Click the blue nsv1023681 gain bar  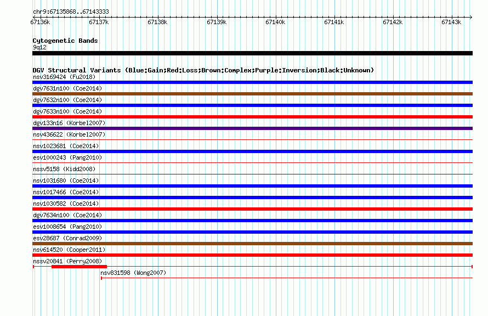click(252, 151)
